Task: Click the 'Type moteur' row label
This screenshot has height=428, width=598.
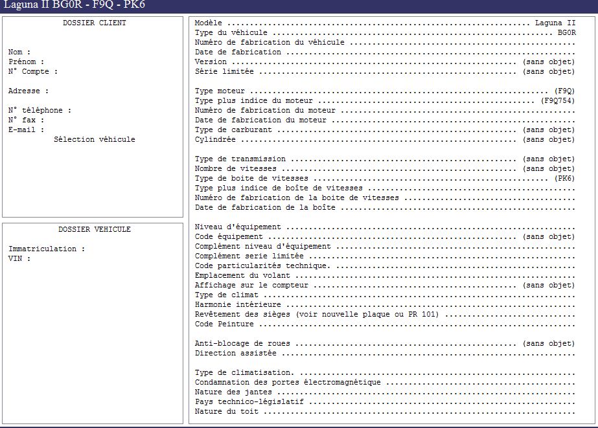Action: [220, 91]
